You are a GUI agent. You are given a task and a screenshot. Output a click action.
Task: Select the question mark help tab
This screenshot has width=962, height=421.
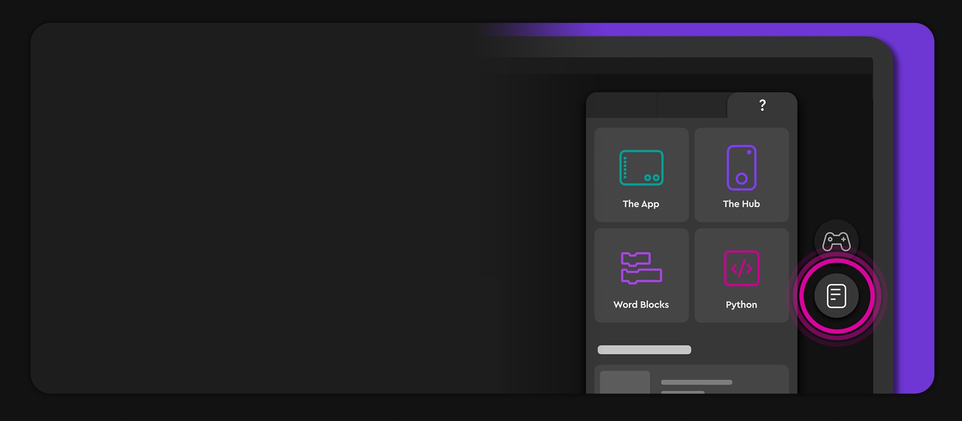pyautogui.click(x=762, y=105)
